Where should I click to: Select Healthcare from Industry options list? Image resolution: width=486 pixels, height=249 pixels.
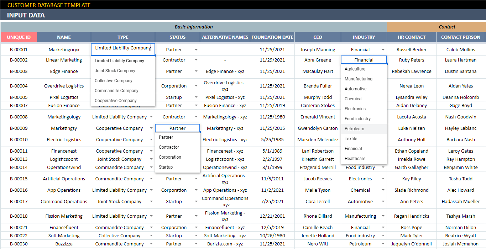pyautogui.click(x=355, y=159)
